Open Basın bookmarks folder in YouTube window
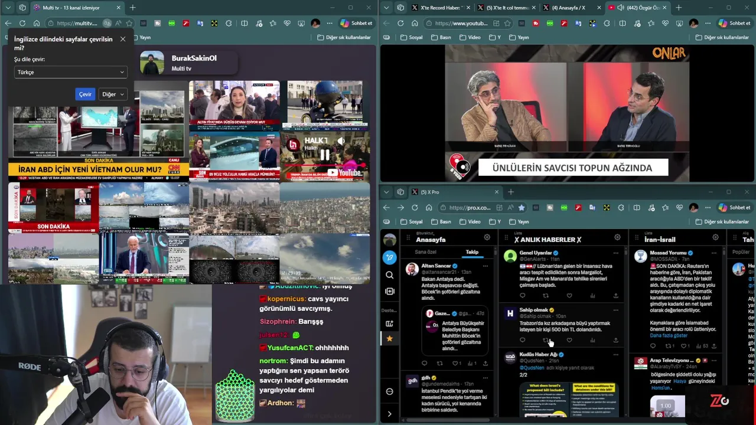Image resolution: width=756 pixels, height=425 pixels. (x=441, y=37)
